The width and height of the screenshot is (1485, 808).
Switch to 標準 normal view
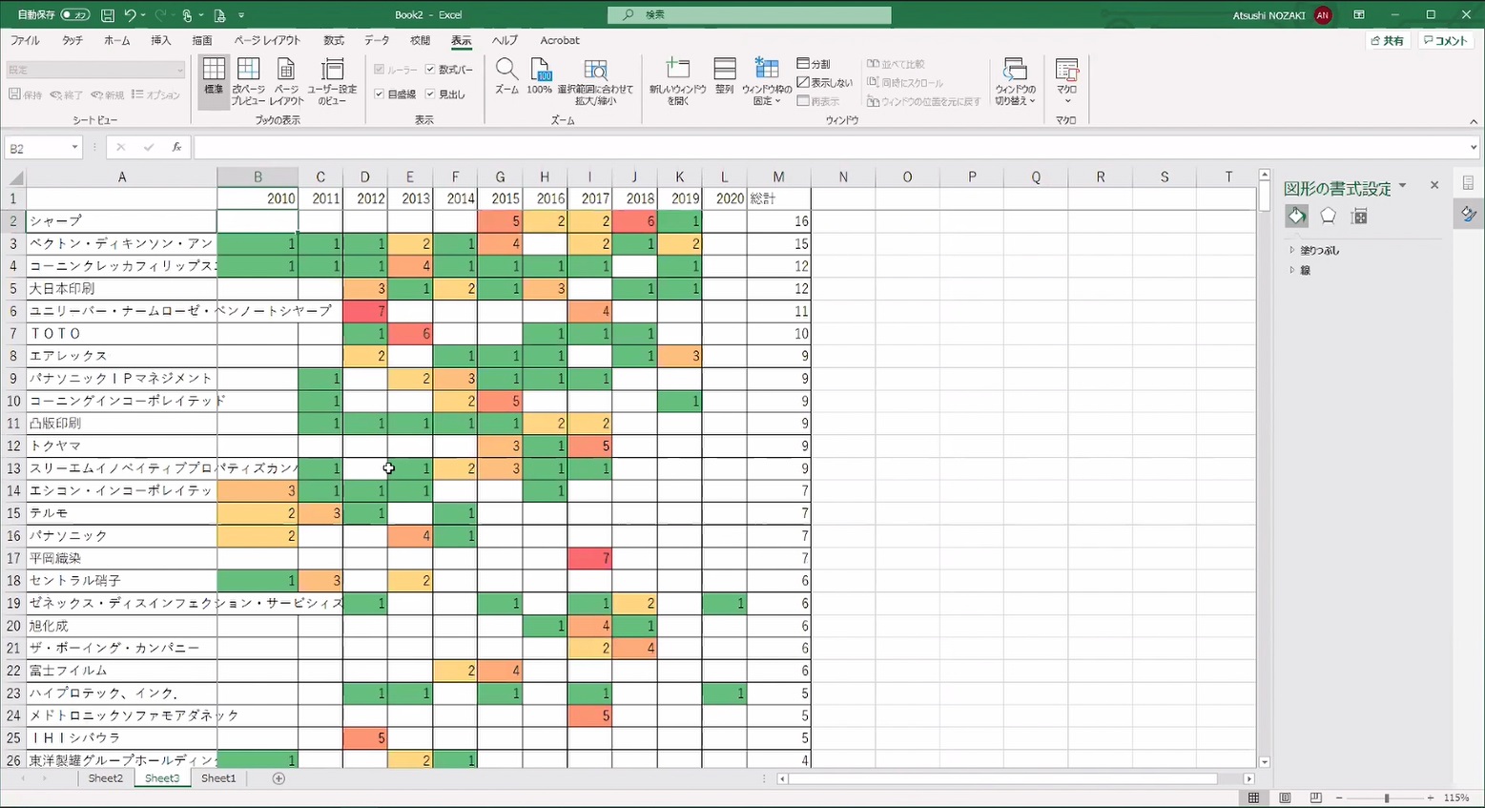pyautogui.click(x=214, y=82)
